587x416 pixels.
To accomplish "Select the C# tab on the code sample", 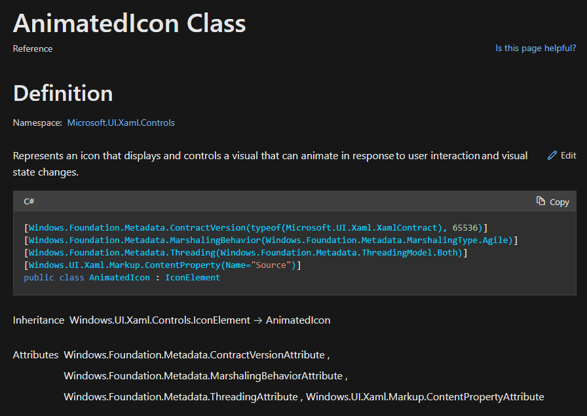I will pos(30,202).
